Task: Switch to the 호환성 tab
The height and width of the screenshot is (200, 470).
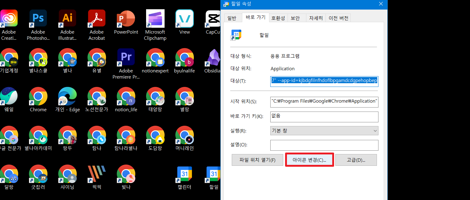Action: tap(278, 18)
